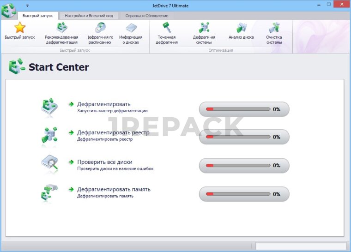The height and width of the screenshot is (252, 351).
Task: Click the status bar field at bottom right
Action: (x=301, y=246)
